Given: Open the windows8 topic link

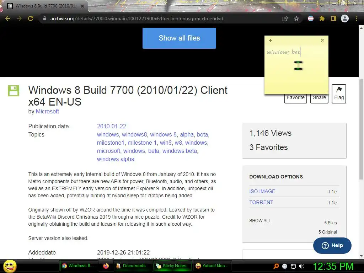Looking at the screenshot, I should tap(134, 135).
